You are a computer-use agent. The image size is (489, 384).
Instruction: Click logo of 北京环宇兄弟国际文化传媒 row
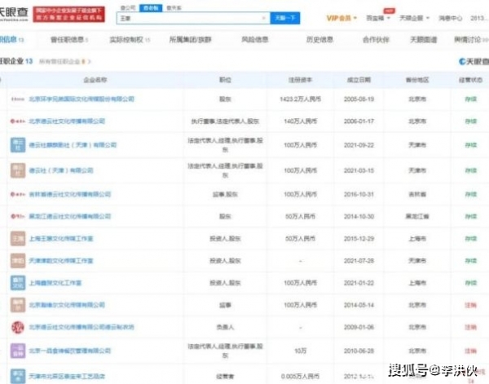coord(17,99)
